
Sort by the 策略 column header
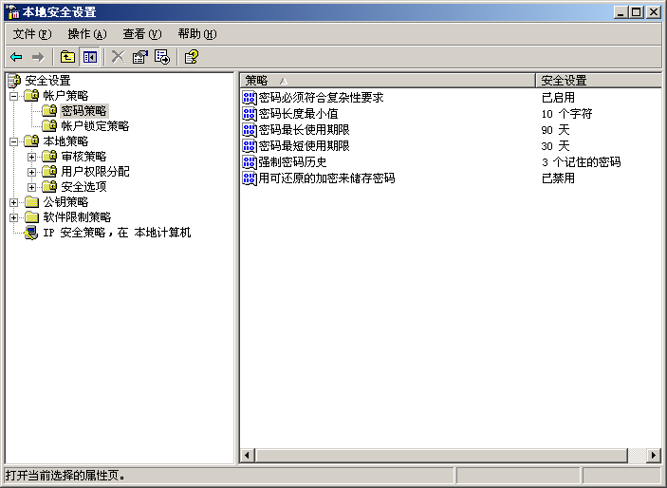387,80
